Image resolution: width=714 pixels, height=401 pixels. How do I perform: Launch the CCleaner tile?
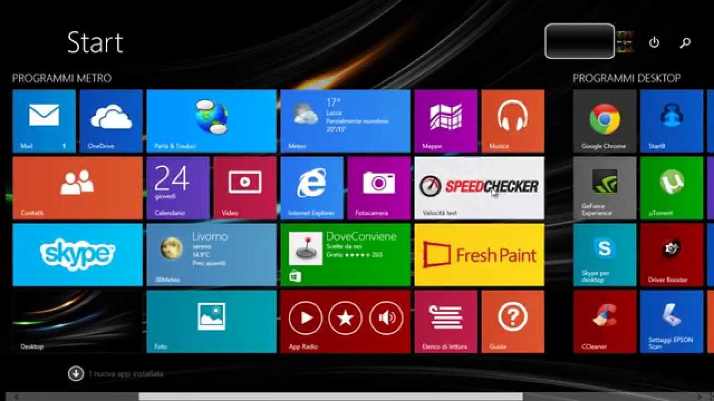(605, 322)
